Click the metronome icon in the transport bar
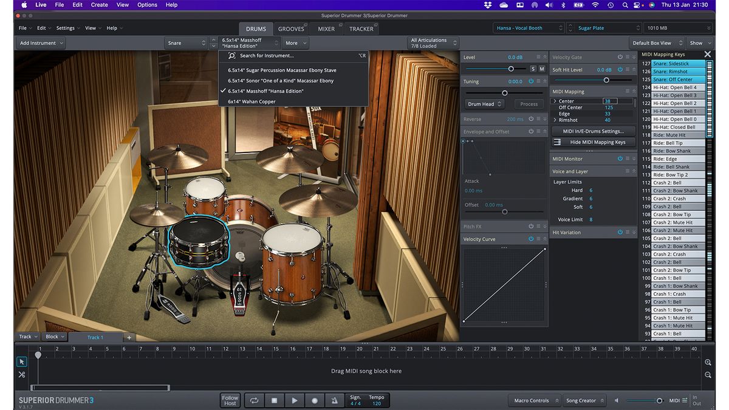The height and width of the screenshot is (410, 729). point(335,400)
